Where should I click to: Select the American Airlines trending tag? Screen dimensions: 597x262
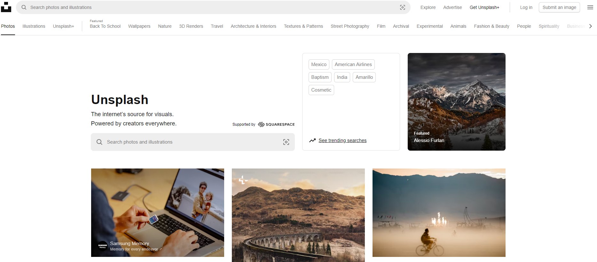pyautogui.click(x=353, y=64)
